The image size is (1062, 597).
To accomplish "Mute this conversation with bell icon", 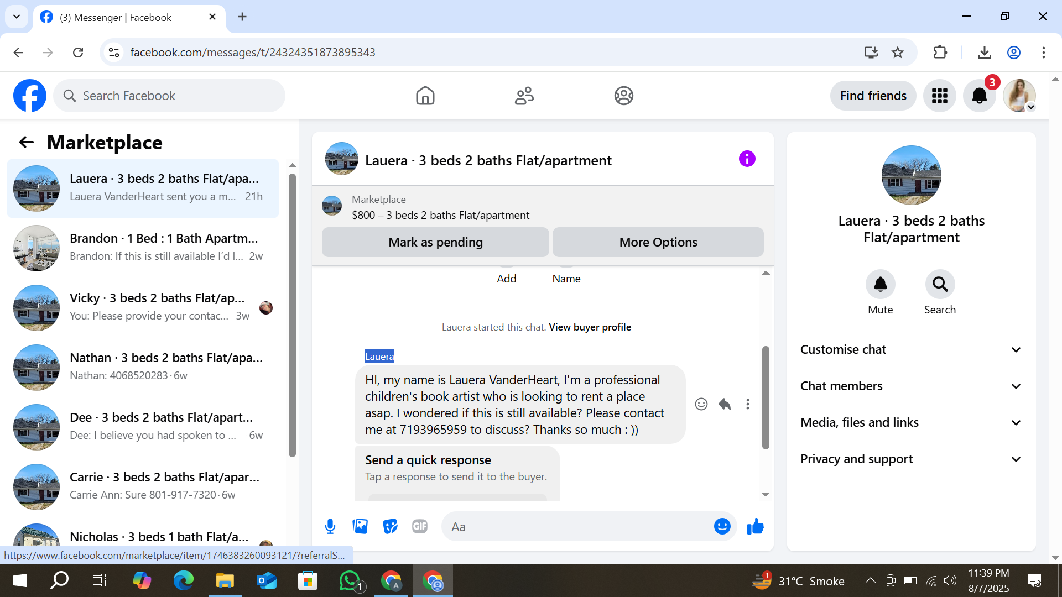I will tap(880, 284).
